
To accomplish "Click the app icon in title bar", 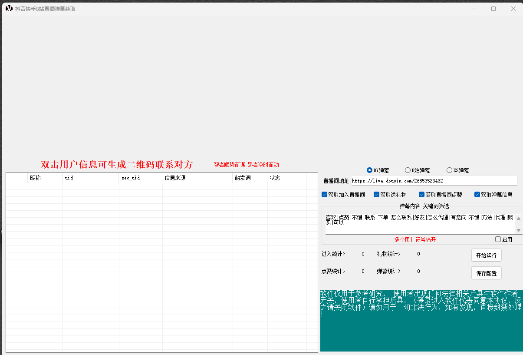I will pyautogui.click(x=9, y=9).
